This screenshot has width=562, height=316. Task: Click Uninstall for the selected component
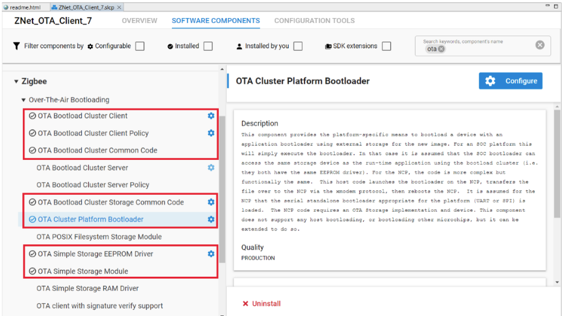[x=262, y=303]
